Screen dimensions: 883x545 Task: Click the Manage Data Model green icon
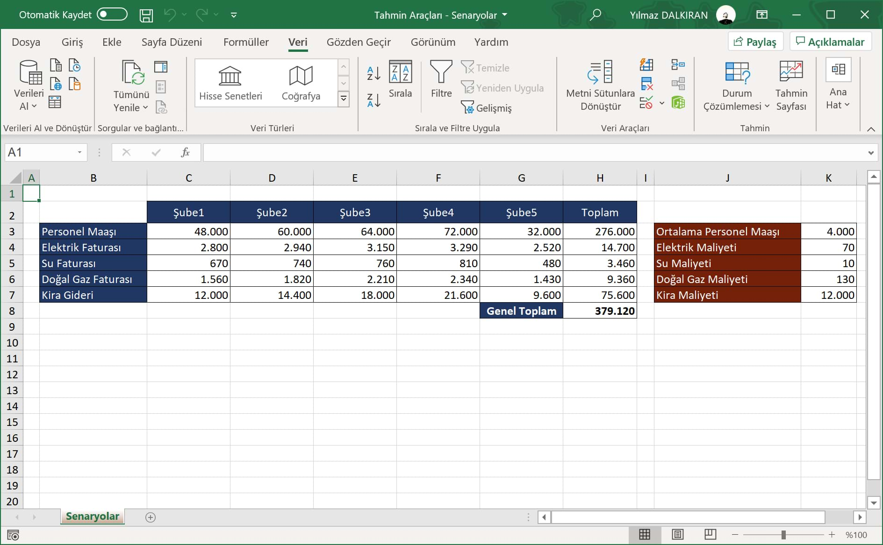tap(678, 103)
